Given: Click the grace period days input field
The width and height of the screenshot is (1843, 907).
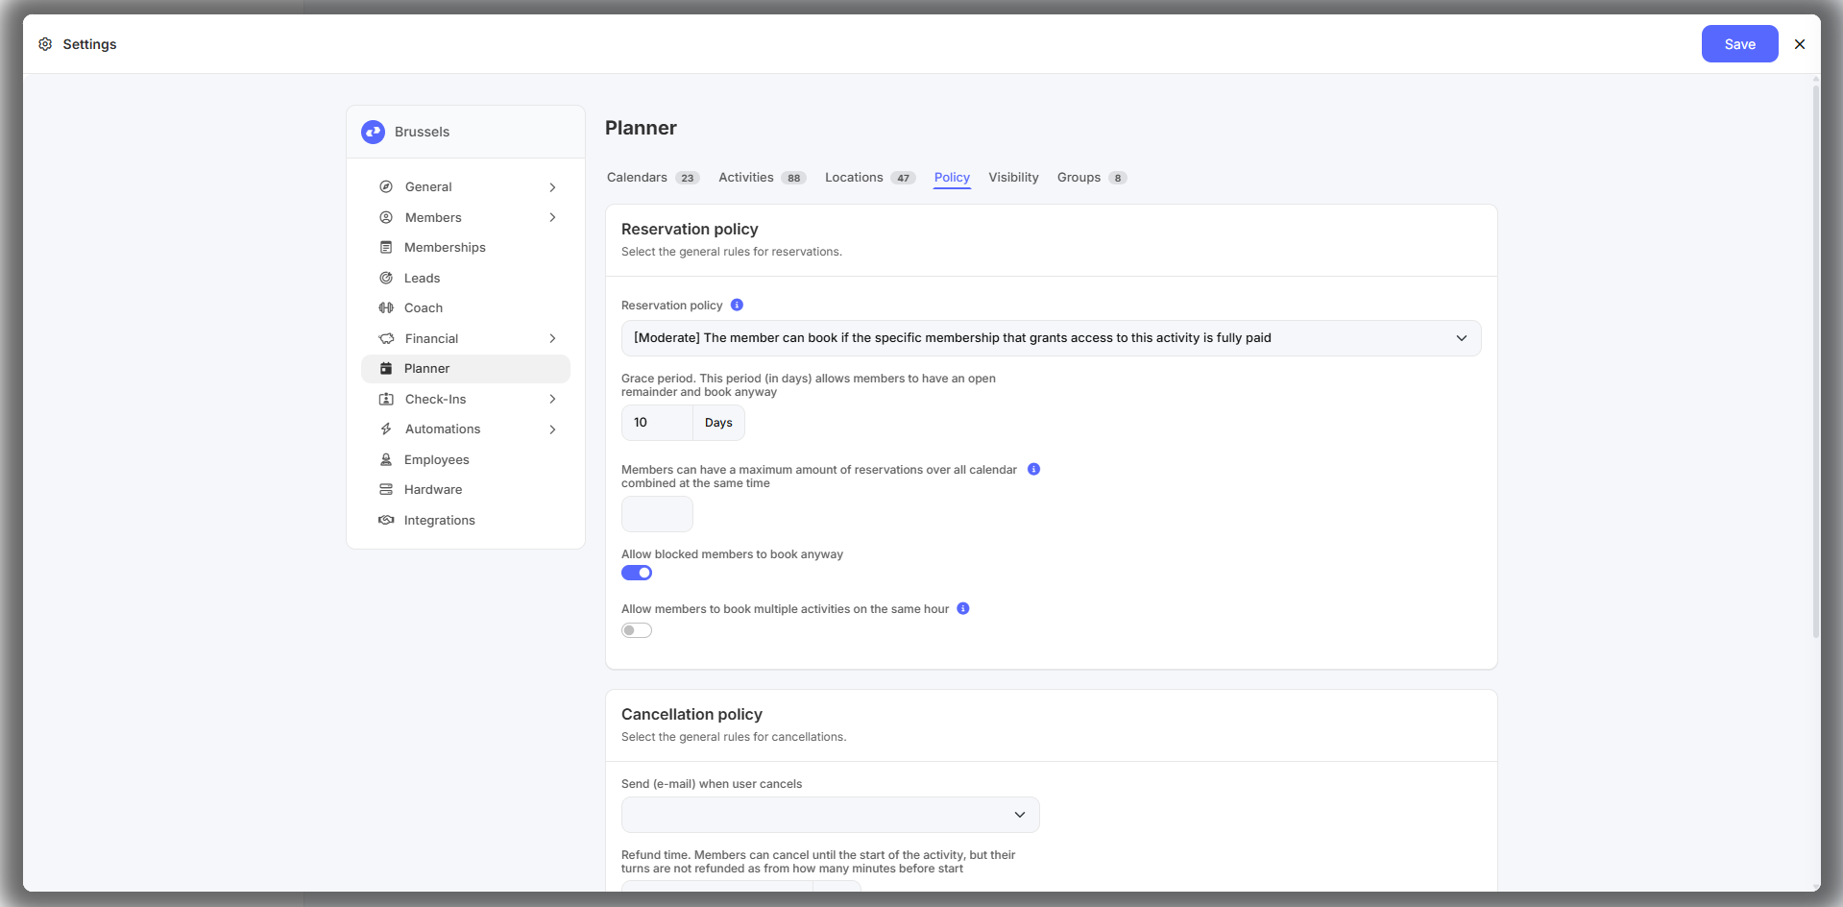Looking at the screenshot, I should pos(657,423).
